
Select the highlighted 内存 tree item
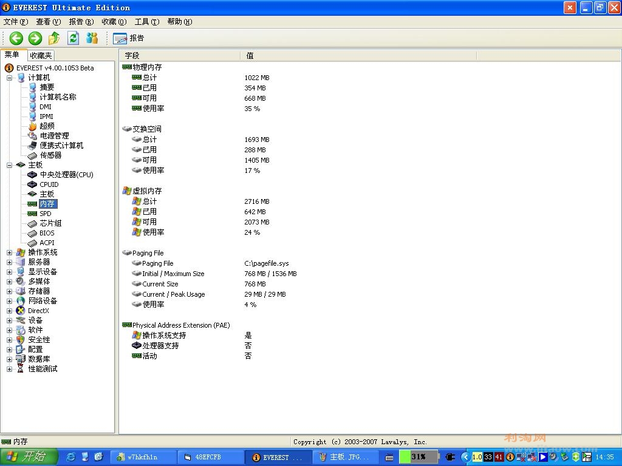pyautogui.click(x=48, y=204)
